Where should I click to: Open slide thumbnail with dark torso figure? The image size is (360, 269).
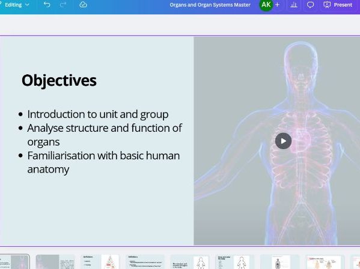(x=279, y=262)
